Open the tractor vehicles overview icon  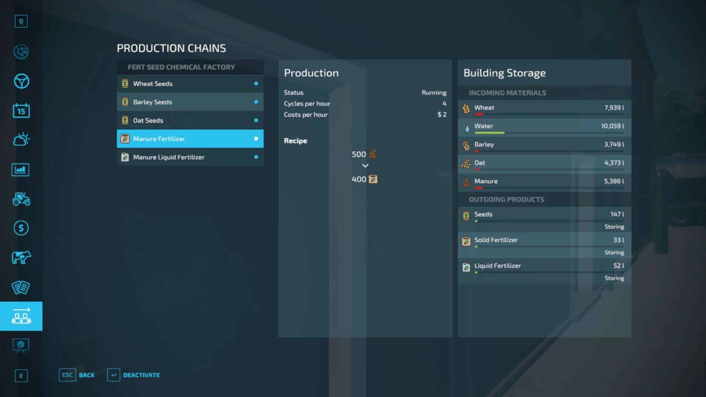click(21, 199)
